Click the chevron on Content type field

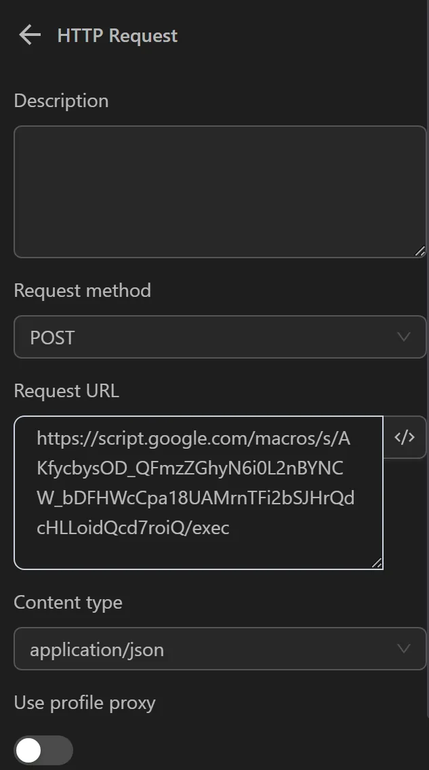(404, 649)
